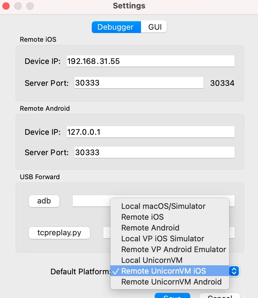
Task: Click the Remote iOS section heading
Action: coord(38,39)
